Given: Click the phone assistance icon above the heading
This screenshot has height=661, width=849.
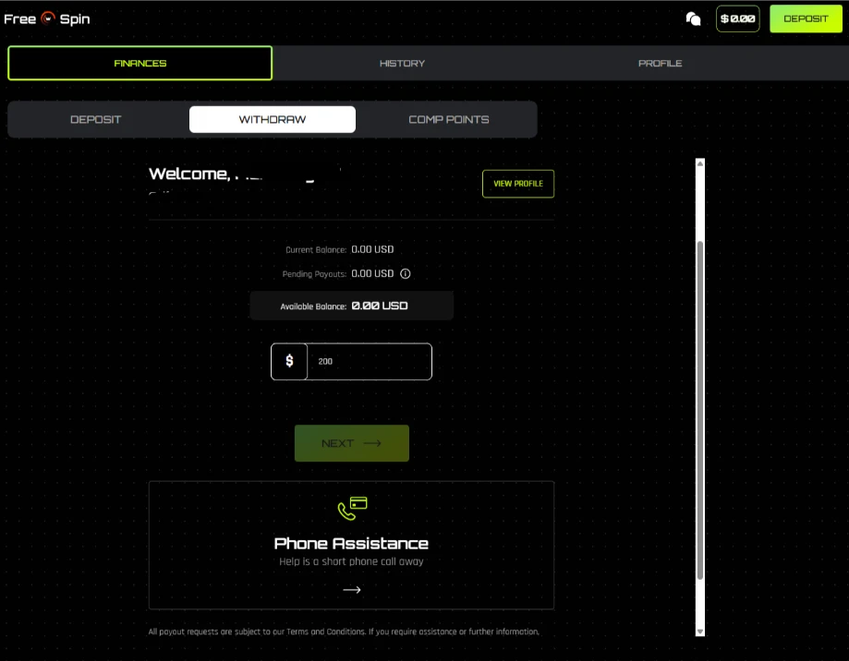Looking at the screenshot, I should coord(351,506).
